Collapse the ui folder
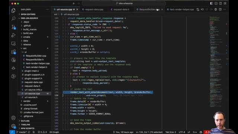 [x=25, y=52]
